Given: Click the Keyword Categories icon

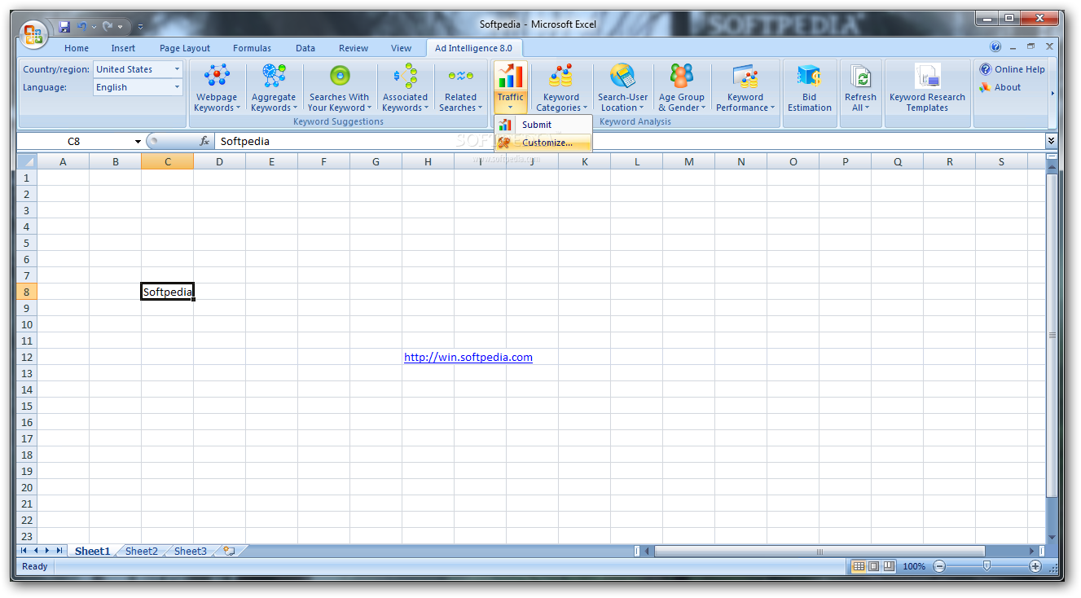Looking at the screenshot, I should (x=561, y=76).
